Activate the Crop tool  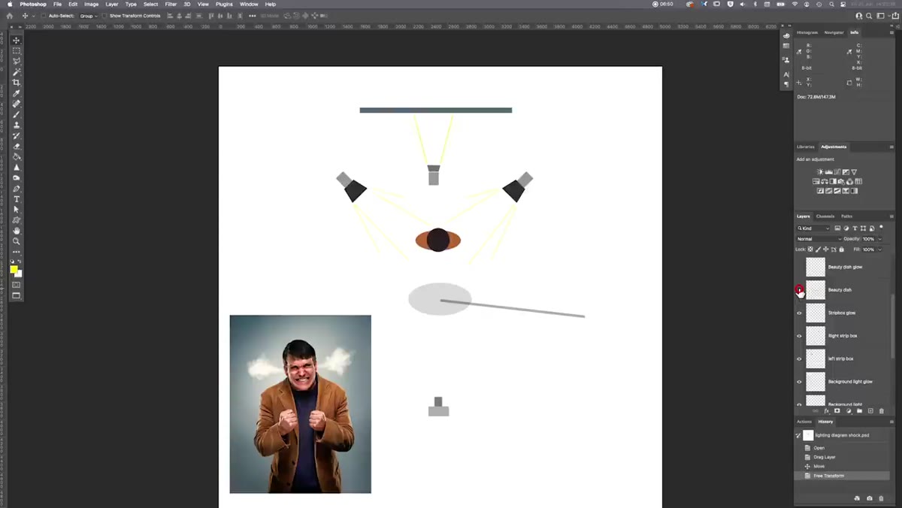point(16,83)
